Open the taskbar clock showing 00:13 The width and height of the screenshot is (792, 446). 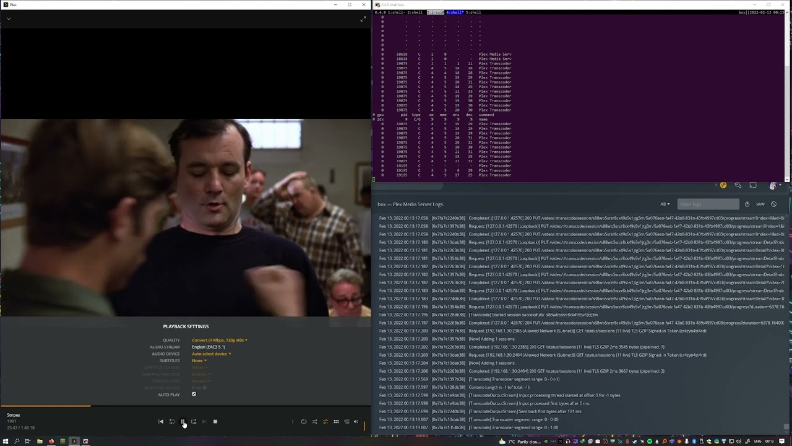pyautogui.click(x=770, y=441)
